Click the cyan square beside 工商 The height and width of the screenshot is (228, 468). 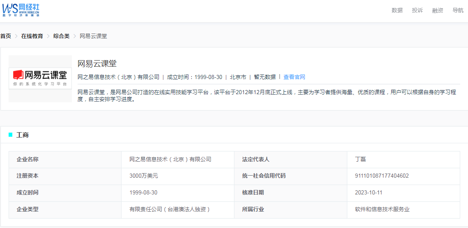[11, 135]
